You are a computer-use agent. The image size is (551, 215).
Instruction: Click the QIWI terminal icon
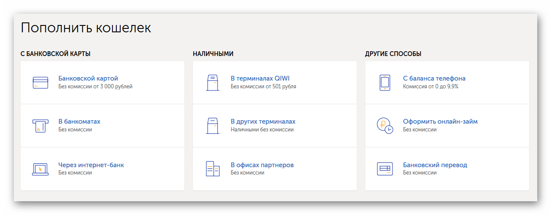click(213, 82)
